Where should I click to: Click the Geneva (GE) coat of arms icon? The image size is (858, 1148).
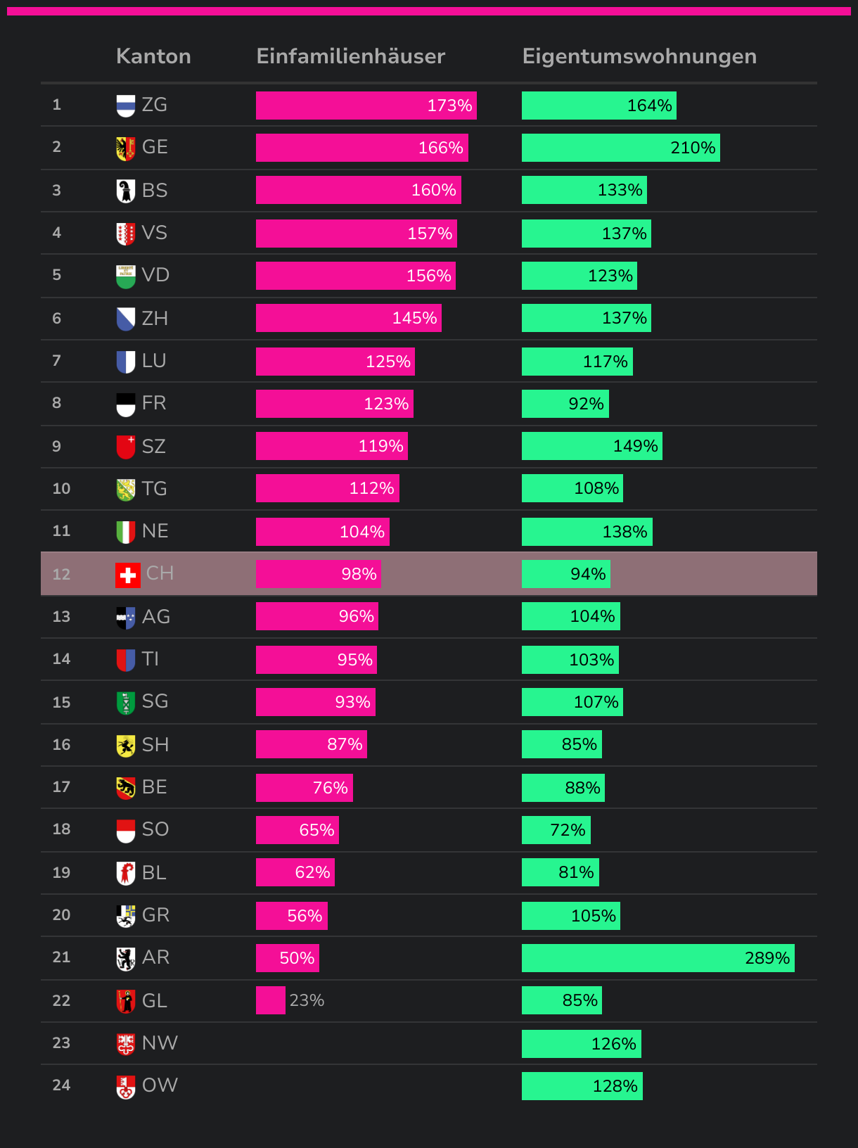[125, 148]
